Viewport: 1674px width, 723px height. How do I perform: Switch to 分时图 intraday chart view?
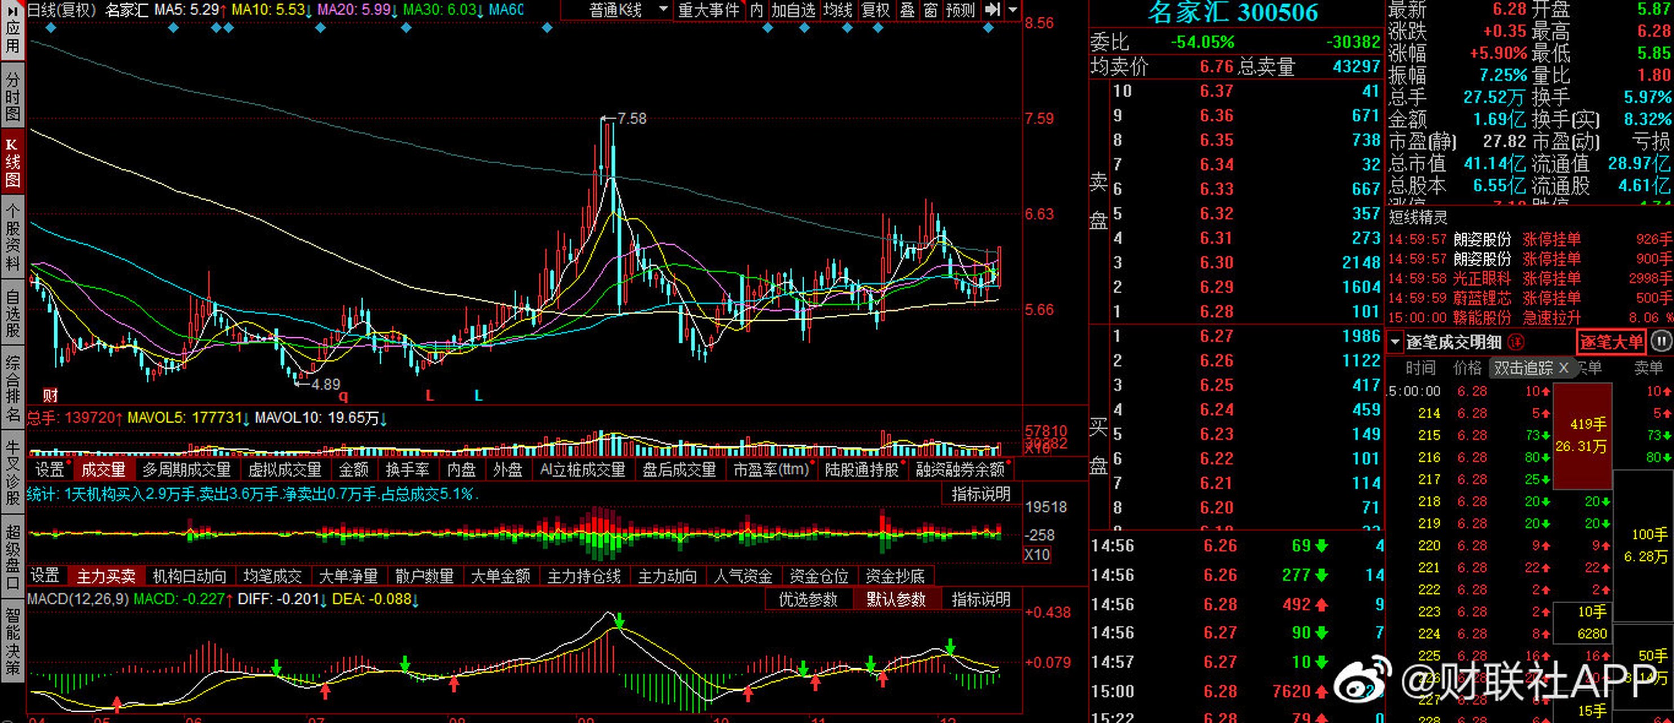pos(12,95)
